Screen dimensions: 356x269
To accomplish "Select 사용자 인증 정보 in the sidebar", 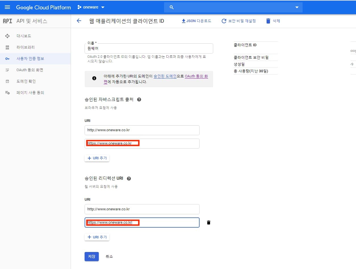I will [x=35, y=59].
